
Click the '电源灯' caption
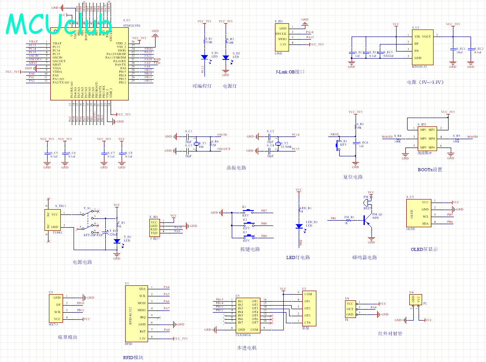coord(230,86)
